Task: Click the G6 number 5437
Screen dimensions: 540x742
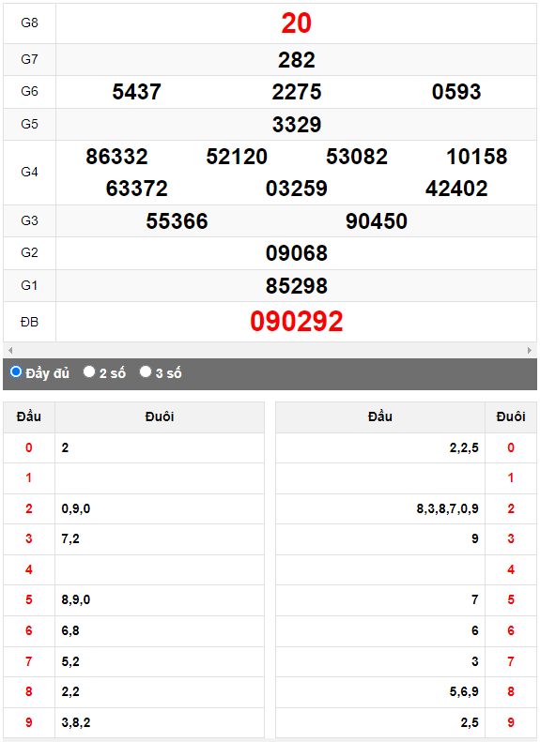Action: click(x=136, y=91)
